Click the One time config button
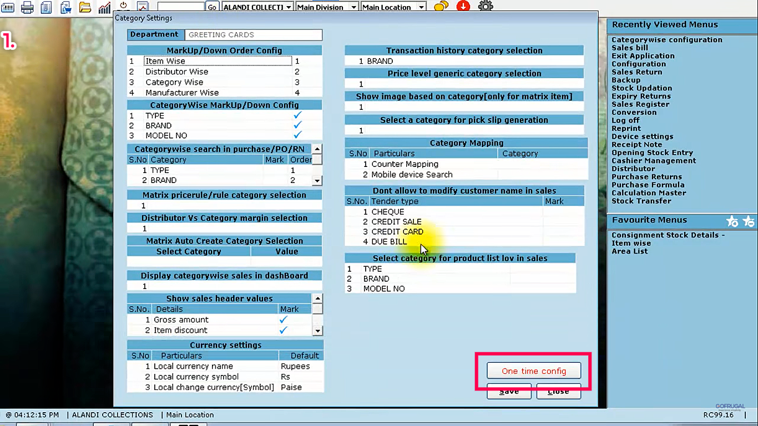This screenshot has height=426, width=758. (534, 371)
